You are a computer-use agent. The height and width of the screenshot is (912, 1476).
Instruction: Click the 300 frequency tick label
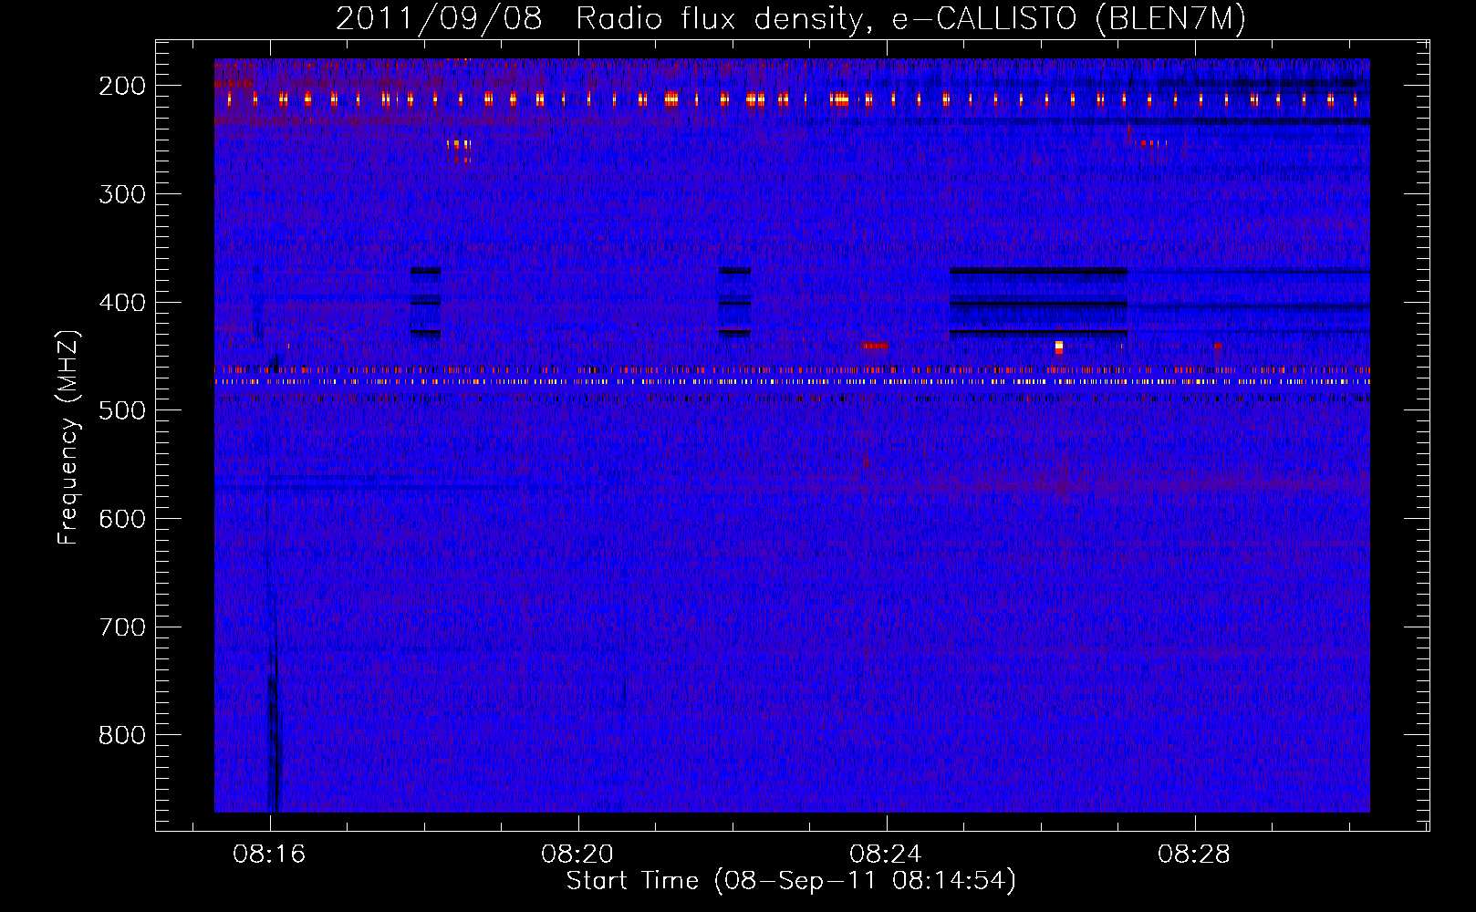[121, 193]
